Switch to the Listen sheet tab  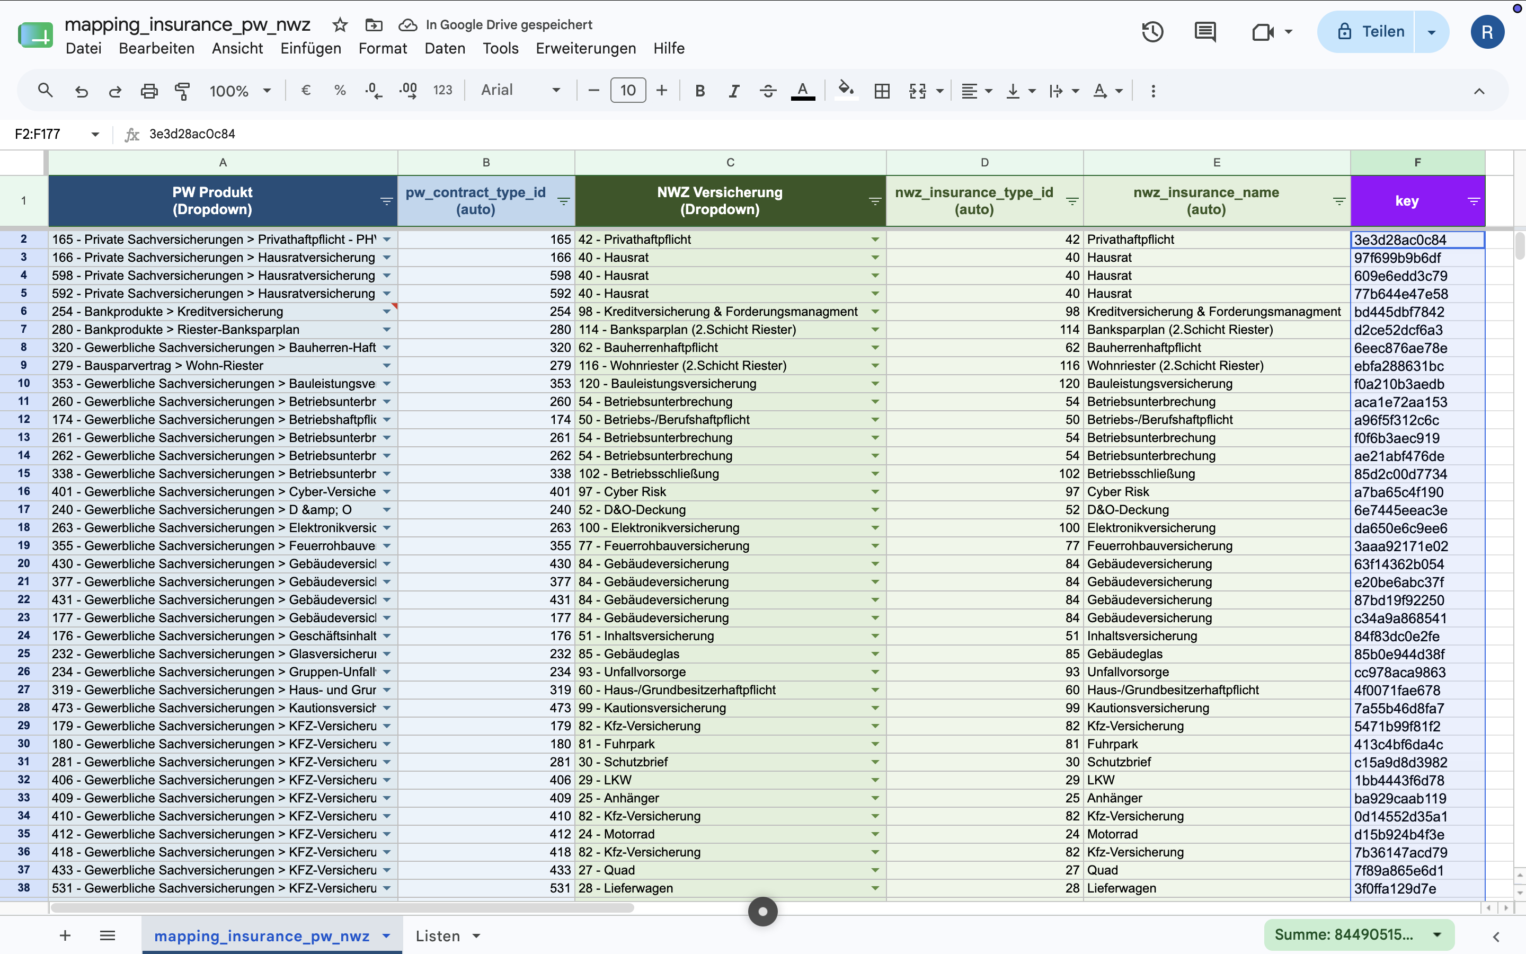[447, 935]
